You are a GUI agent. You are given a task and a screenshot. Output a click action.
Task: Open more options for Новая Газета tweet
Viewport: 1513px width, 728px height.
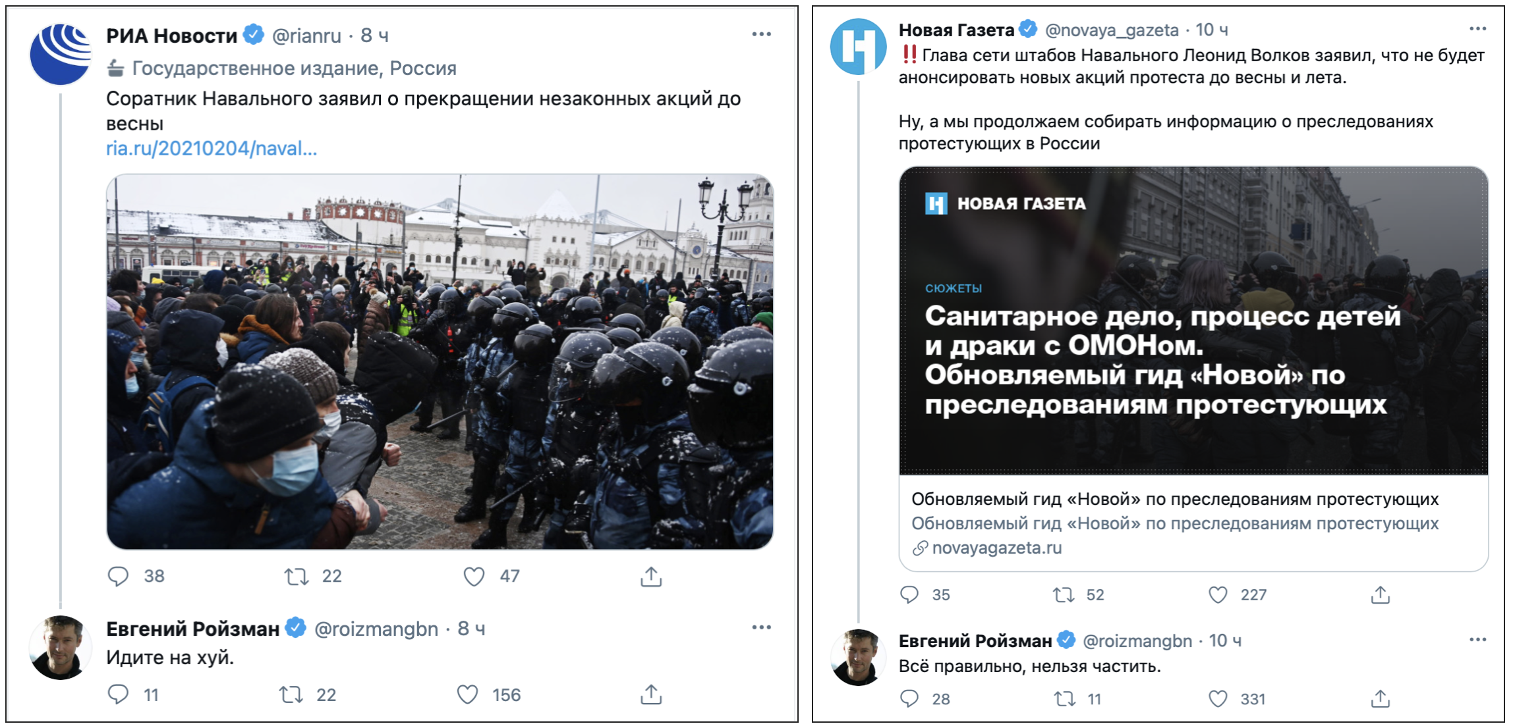coord(1477,29)
